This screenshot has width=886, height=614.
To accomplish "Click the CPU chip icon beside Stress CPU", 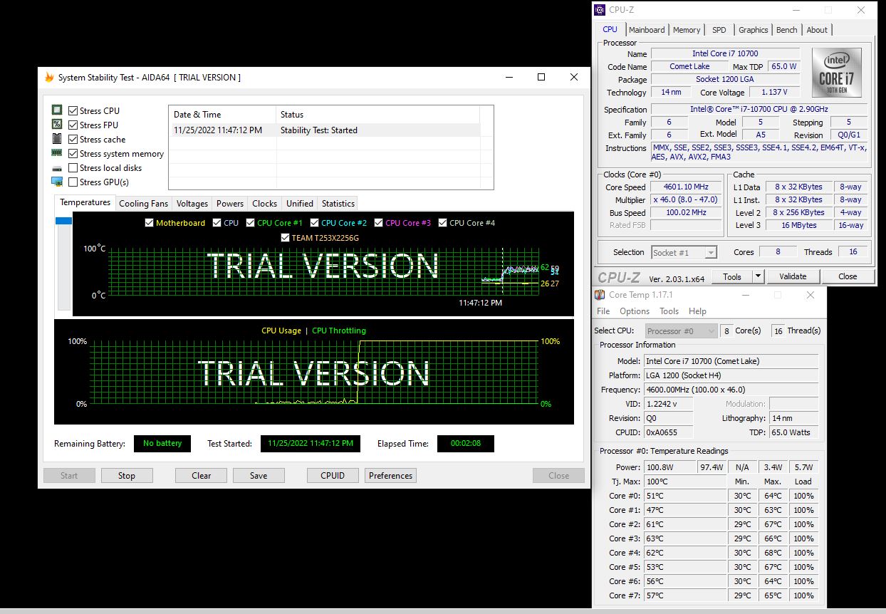I will click(57, 110).
